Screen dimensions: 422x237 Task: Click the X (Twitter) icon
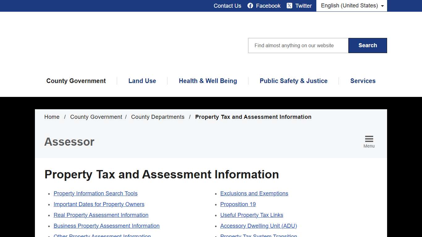point(290,6)
